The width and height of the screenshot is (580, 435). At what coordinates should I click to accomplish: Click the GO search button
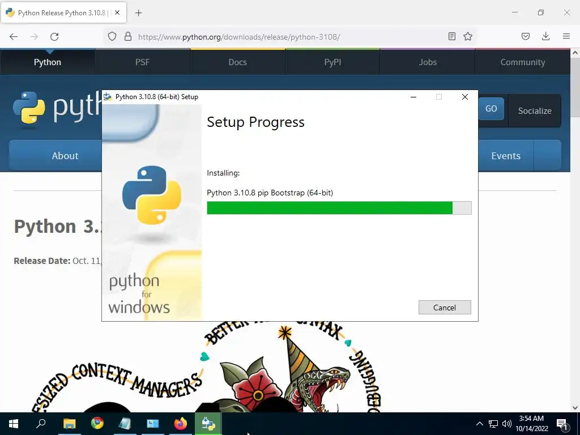(x=491, y=109)
